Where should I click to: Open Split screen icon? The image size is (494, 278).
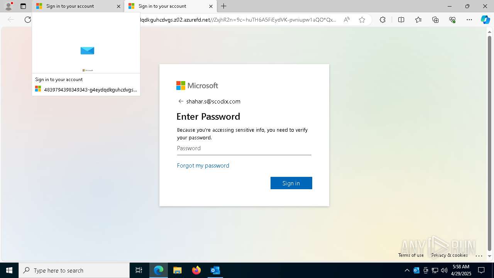[x=401, y=20]
